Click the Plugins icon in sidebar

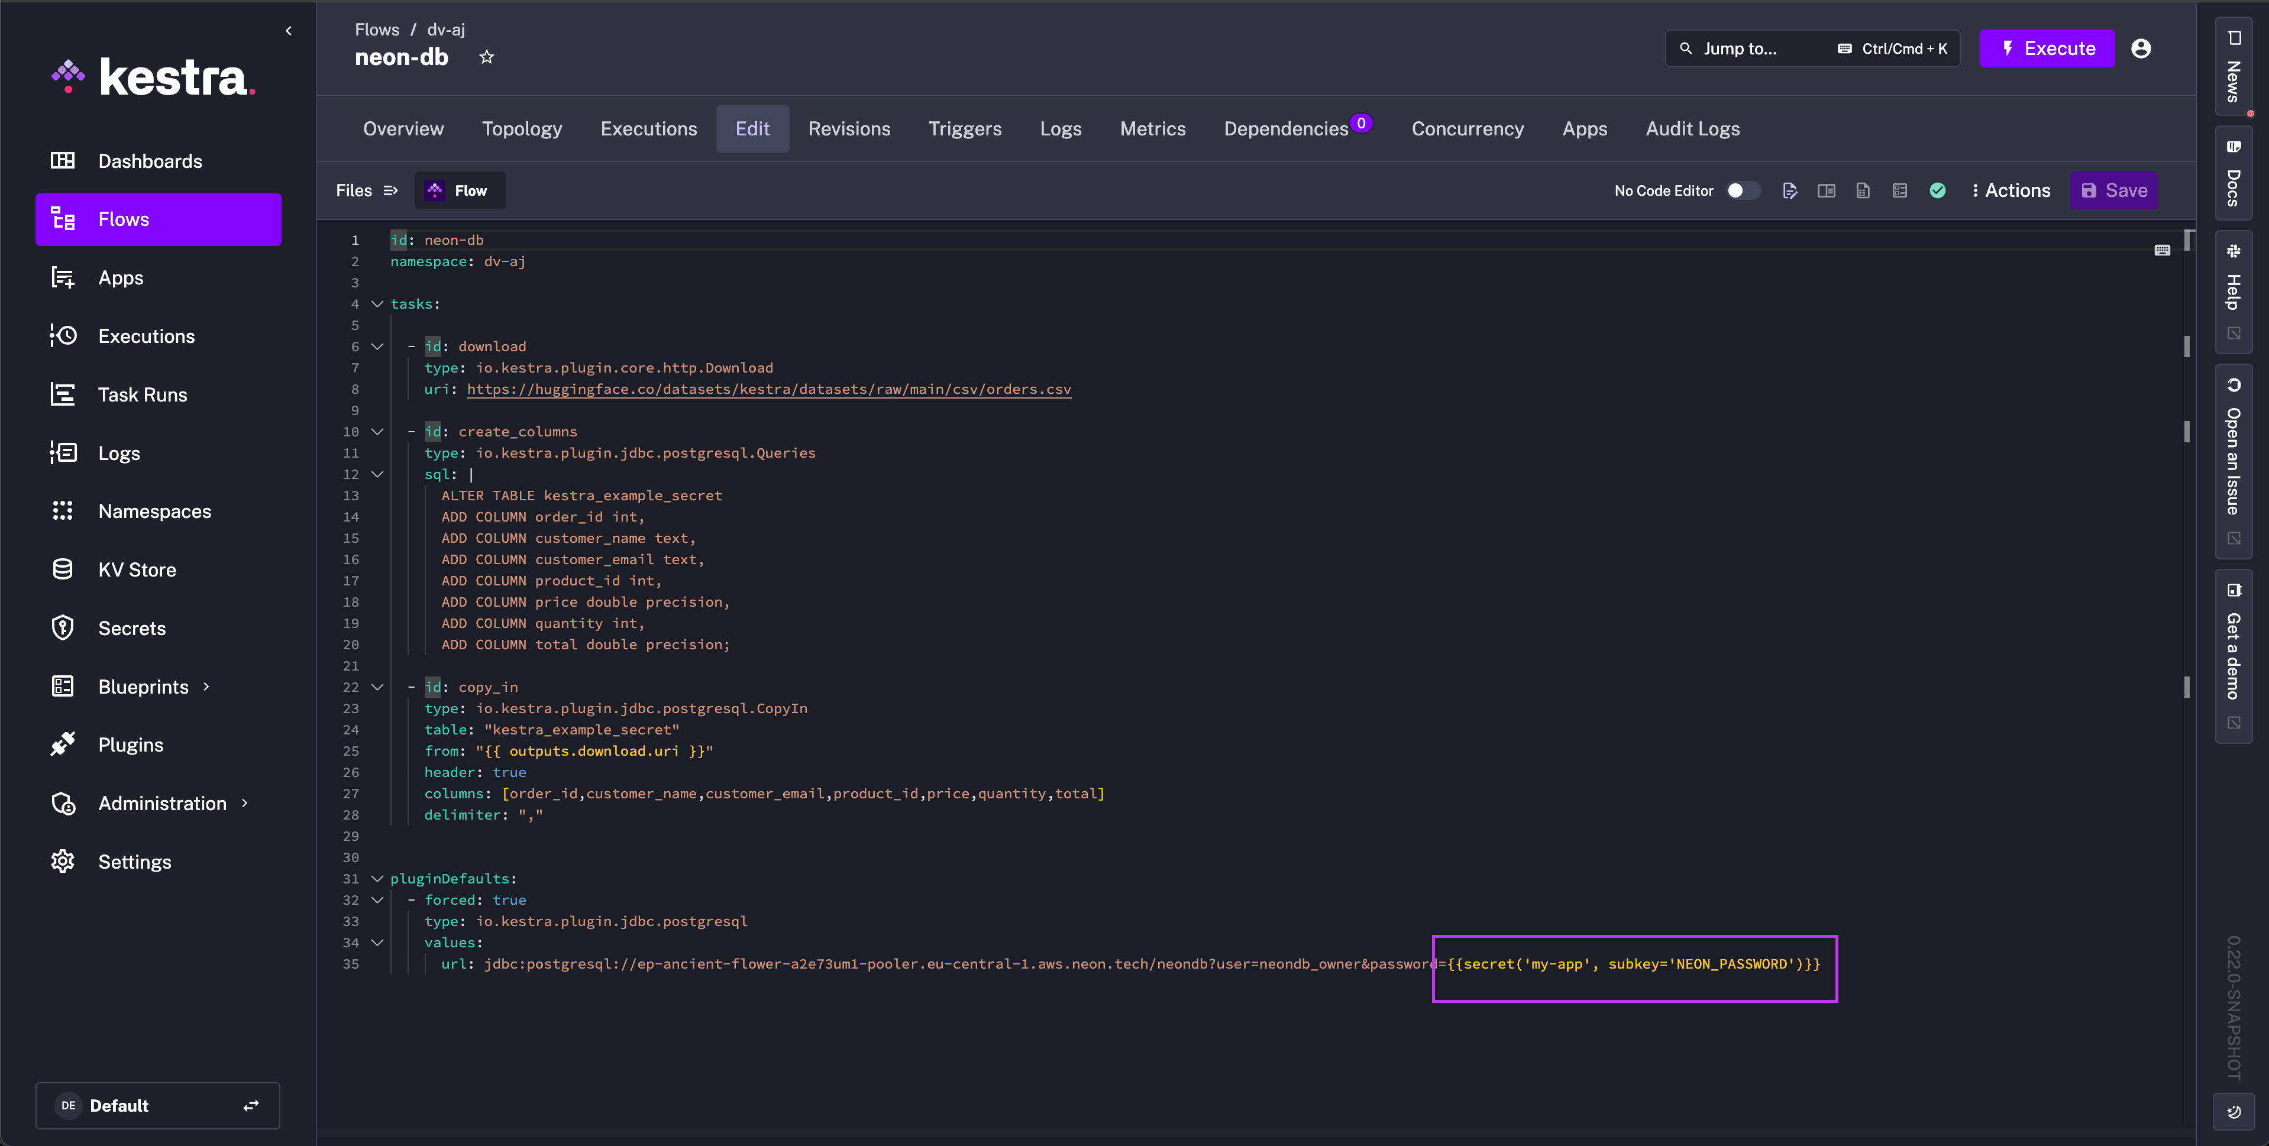63,744
